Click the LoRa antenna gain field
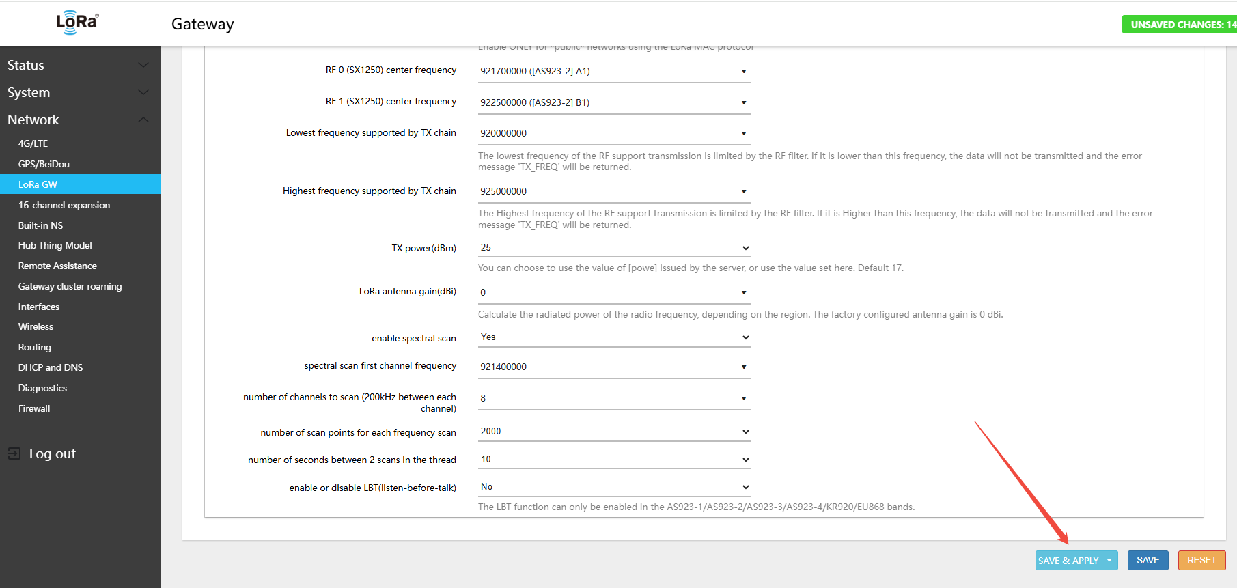The width and height of the screenshot is (1237, 588). tap(614, 292)
